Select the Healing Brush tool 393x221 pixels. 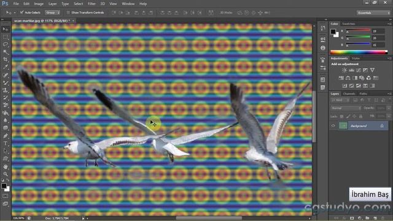click(x=6, y=75)
